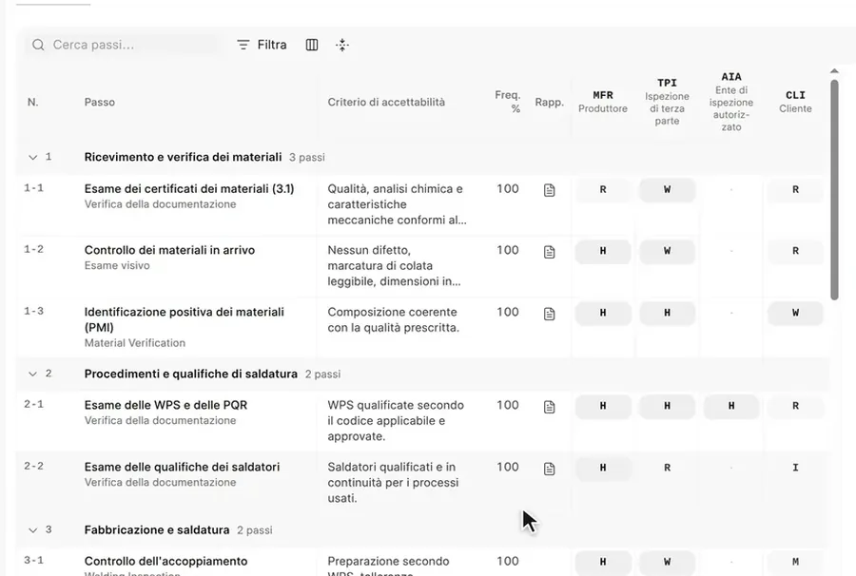Viewport: 856px width, 576px height.
Task: Open report icon for step 2-2
Action: pyautogui.click(x=549, y=469)
